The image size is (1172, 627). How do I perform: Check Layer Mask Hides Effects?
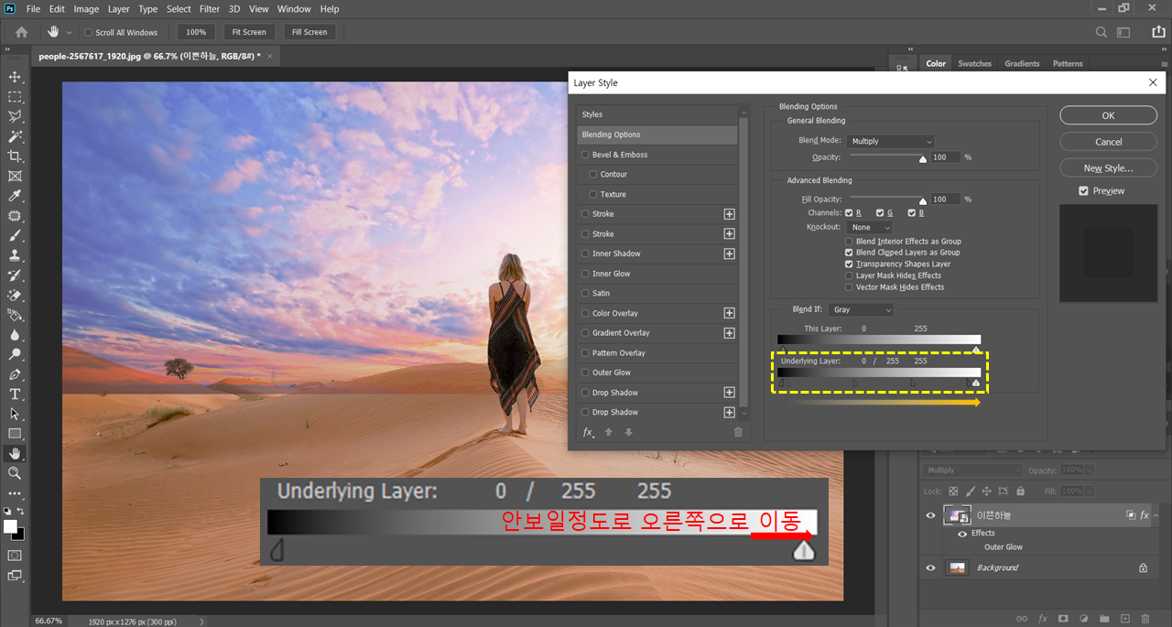click(x=849, y=276)
